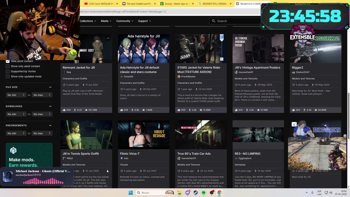
Task: Open Steam from the taskbar
Action: (x=196, y=193)
